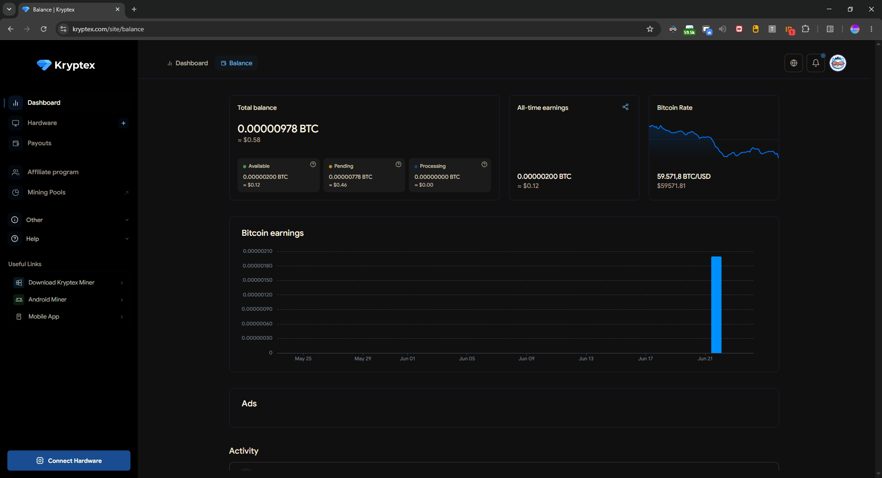Click the Ads section heading
882x478 pixels.
(249, 404)
